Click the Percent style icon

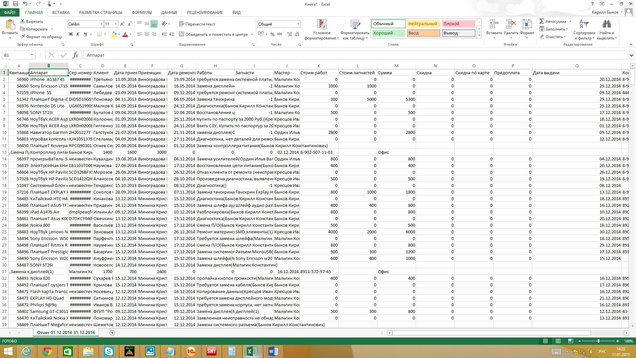[x=272, y=34]
